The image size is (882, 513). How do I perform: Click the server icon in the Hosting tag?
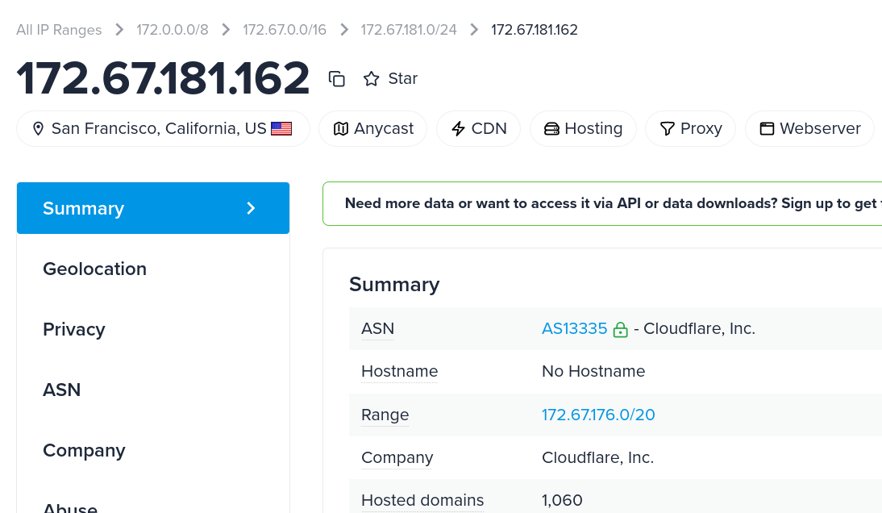[551, 129]
